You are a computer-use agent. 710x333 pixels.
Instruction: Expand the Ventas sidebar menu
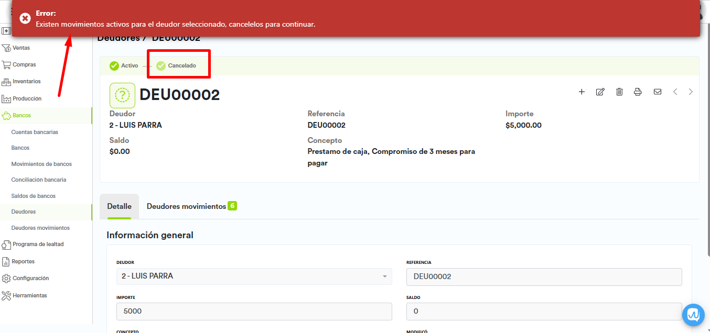click(21, 48)
